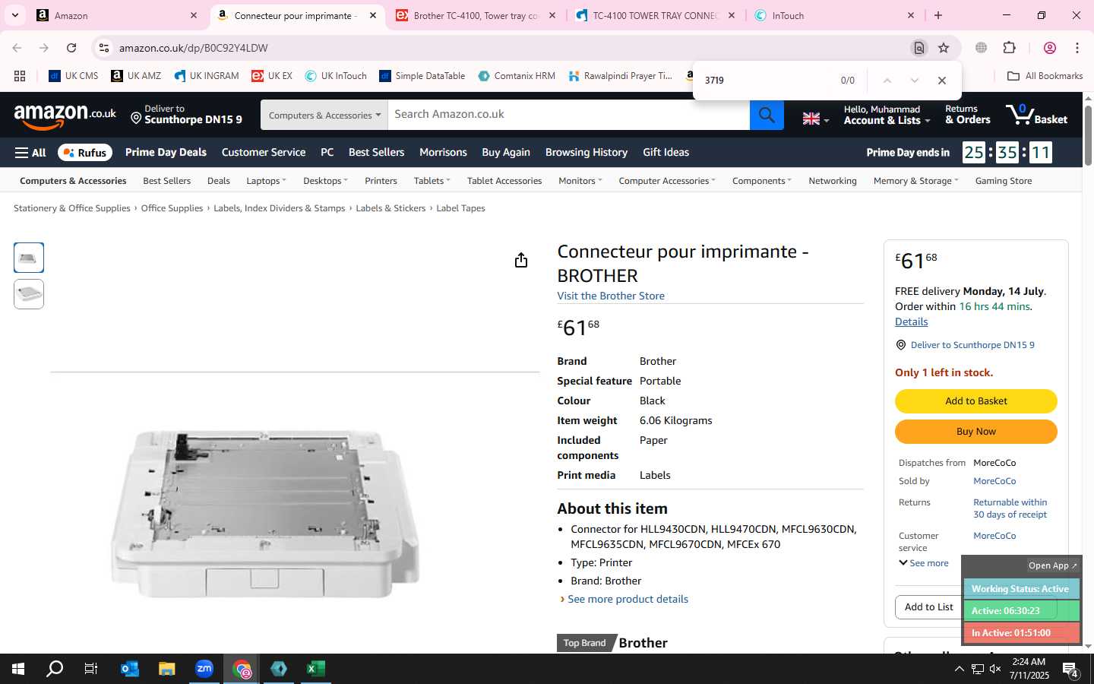Click Windows Start button
Image resolution: width=1094 pixels, height=684 pixels.
coord(18,669)
